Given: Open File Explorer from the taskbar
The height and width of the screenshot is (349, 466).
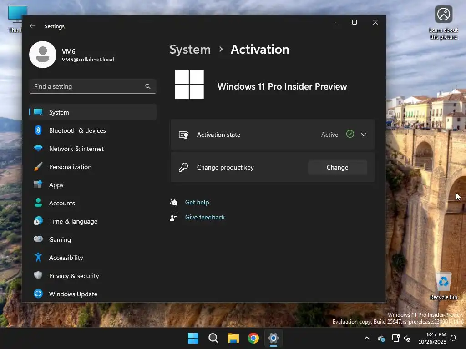Looking at the screenshot, I should coord(233,338).
